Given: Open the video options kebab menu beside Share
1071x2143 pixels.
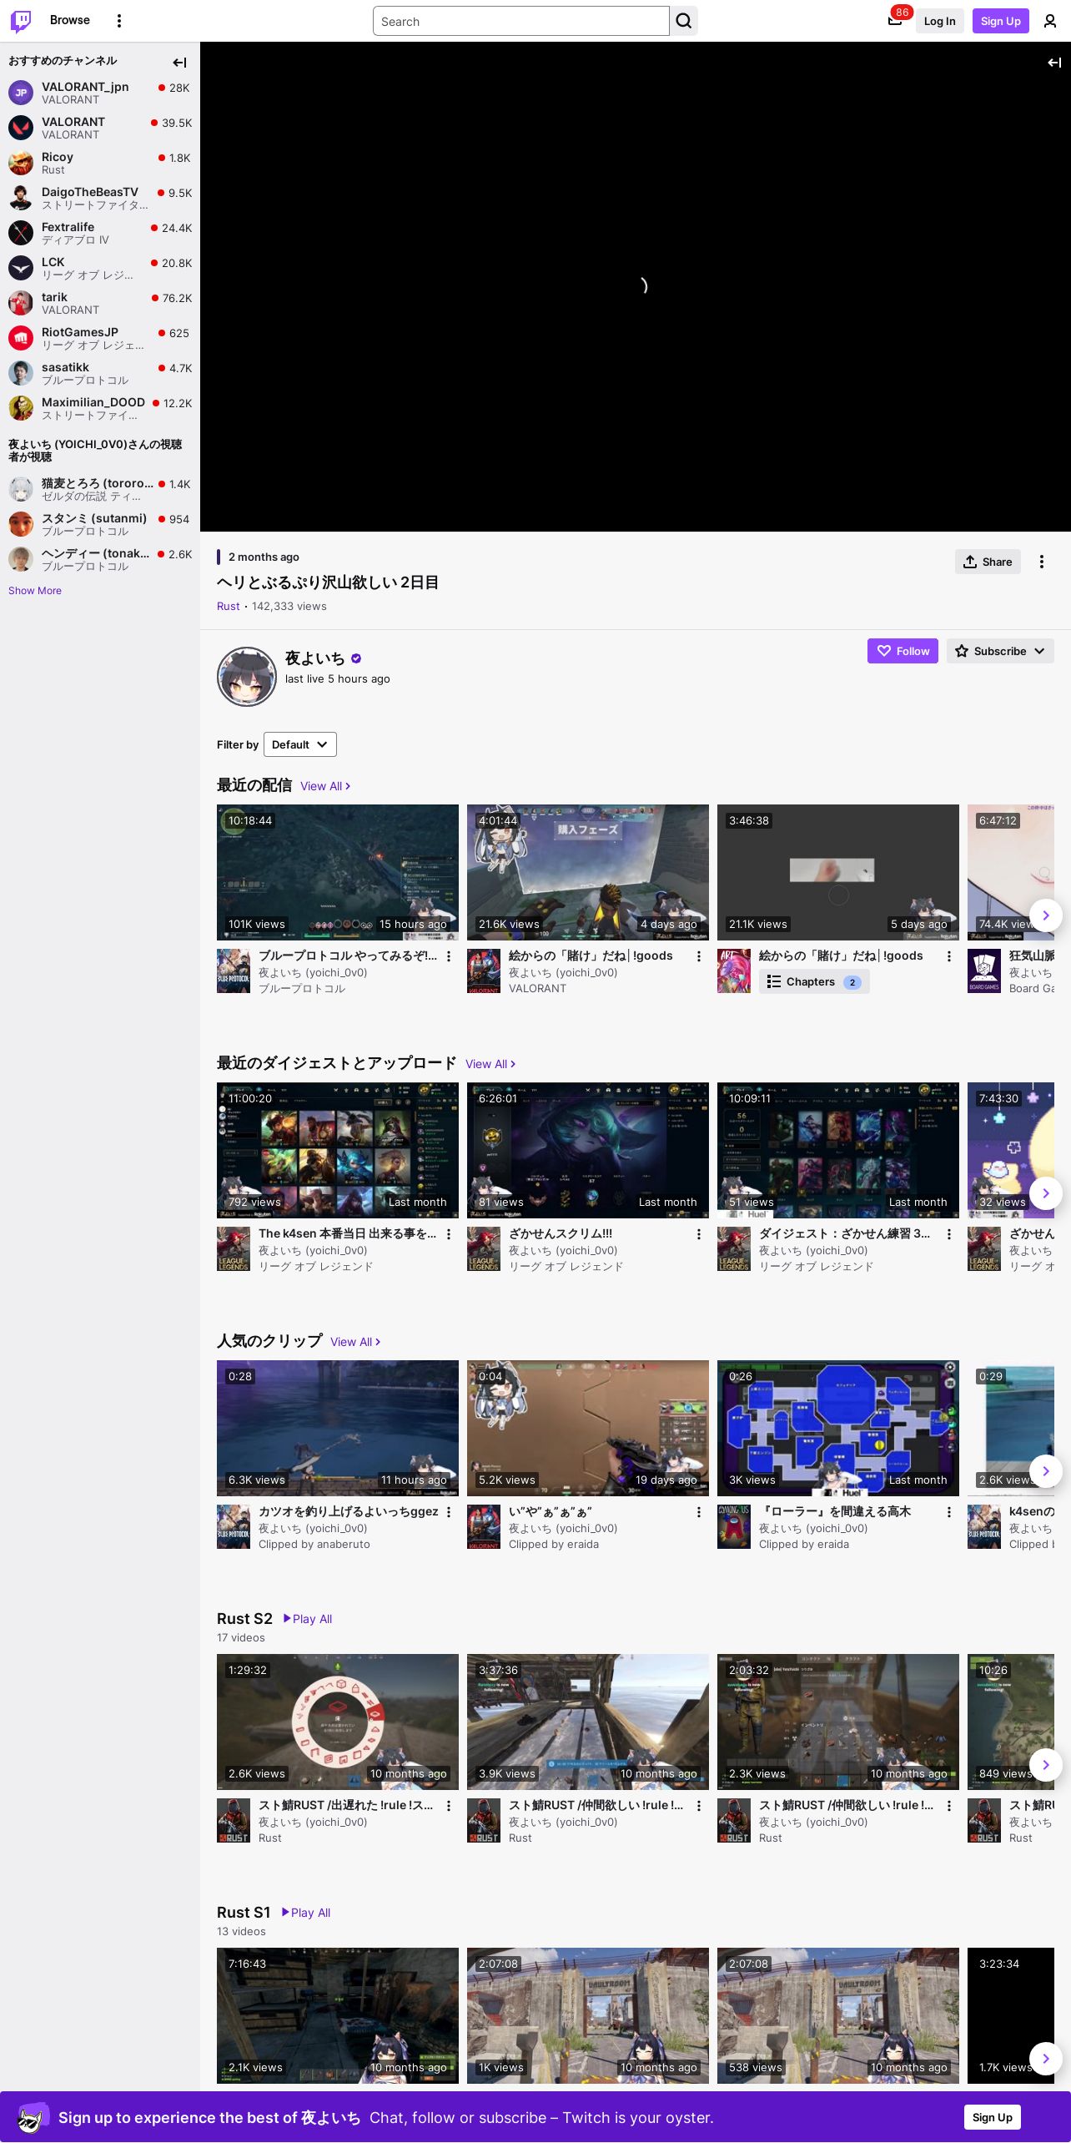Looking at the screenshot, I should click(x=1042, y=562).
